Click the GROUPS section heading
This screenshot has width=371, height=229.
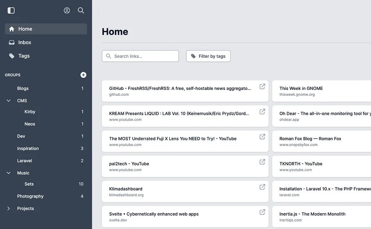13,75
